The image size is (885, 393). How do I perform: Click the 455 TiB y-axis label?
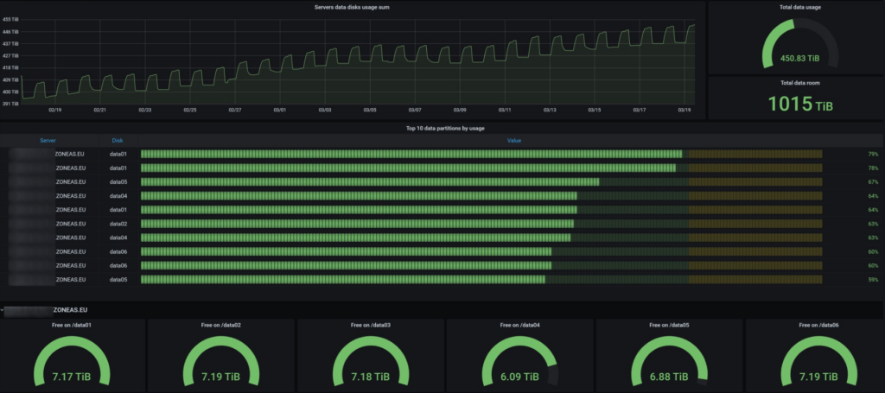tap(10, 19)
